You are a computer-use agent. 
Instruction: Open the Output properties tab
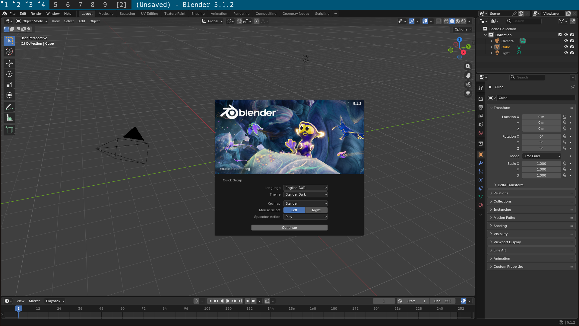481,107
